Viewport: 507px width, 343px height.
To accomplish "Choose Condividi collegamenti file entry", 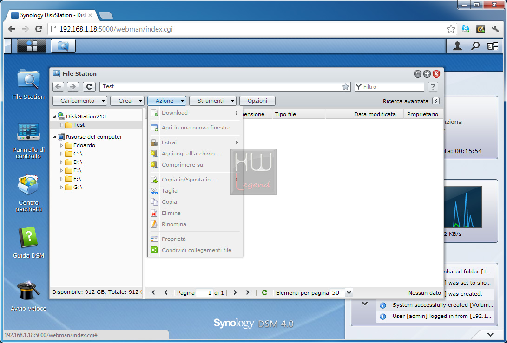I will 195,250.
